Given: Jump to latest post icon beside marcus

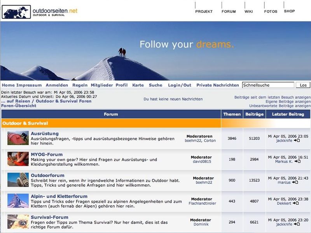Looking at the screenshot, I should (295, 182).
